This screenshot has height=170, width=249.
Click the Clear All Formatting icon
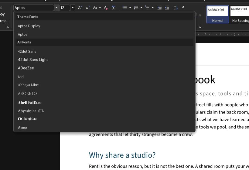click(x=106, y=8)
